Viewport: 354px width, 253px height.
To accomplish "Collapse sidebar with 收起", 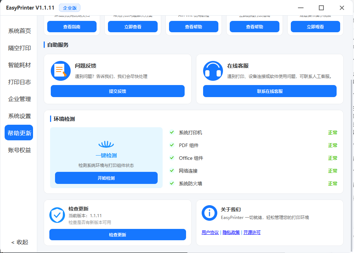I will pyautogui.click(x=20, y=242).
